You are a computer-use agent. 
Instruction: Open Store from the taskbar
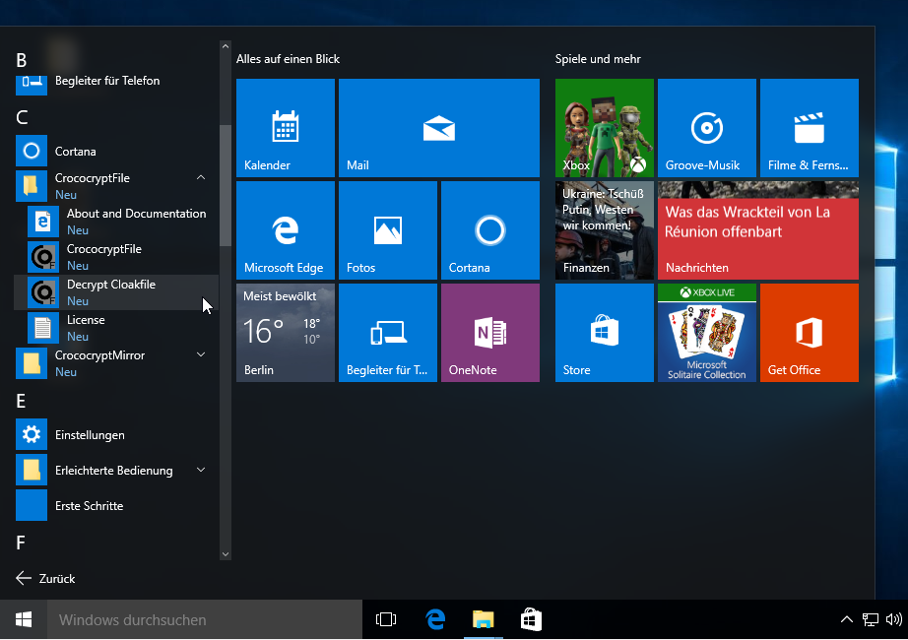531,619
